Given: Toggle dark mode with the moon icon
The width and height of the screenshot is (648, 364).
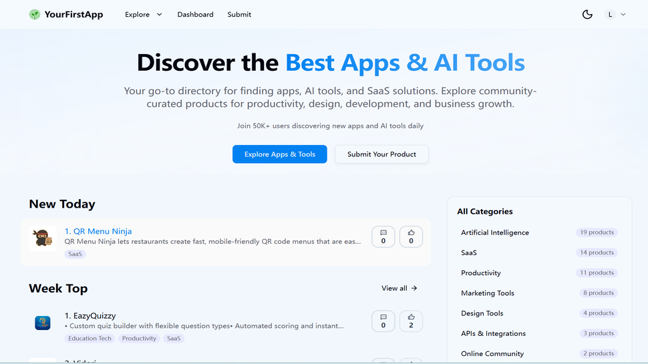Looking at the screenshot, I should click(587, 15).
